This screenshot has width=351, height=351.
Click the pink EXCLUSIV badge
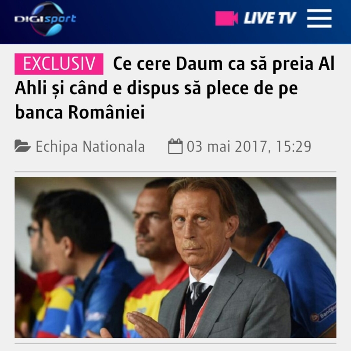point(59,64)
